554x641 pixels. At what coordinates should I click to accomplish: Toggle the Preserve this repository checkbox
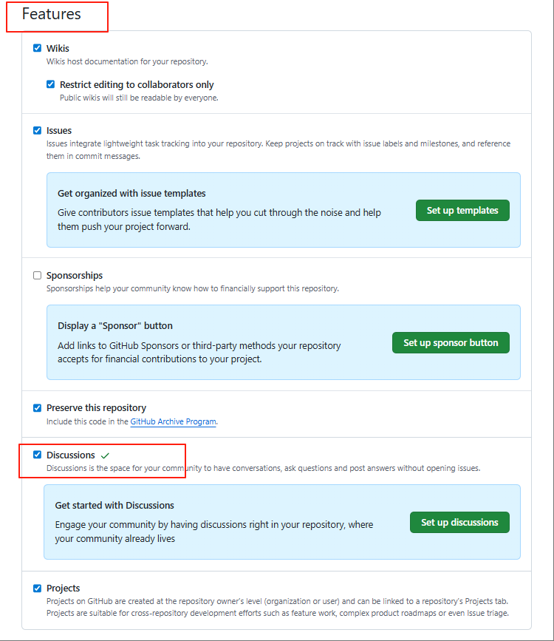38,407
